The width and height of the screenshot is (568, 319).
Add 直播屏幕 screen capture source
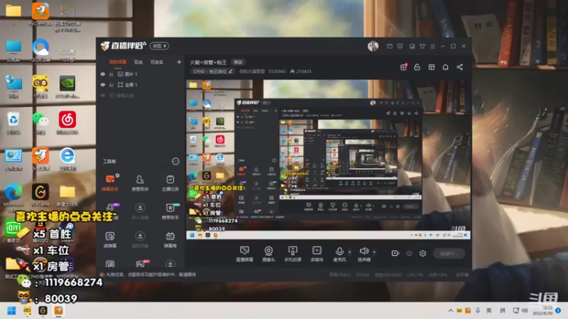coord(244,254)
